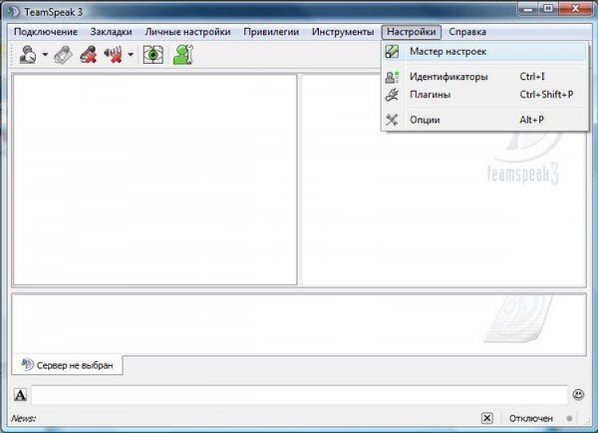Open the Закладки menu
Image resolution: width=598 pixels, height=433 pixels.
pyautogui.click(x=111, y=32)
